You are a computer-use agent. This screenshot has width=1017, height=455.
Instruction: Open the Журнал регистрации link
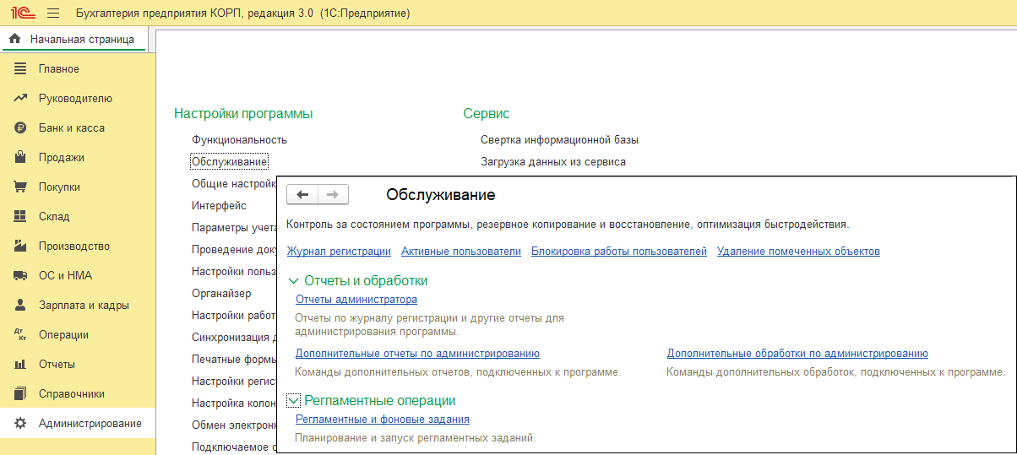[x=339, y=252]
